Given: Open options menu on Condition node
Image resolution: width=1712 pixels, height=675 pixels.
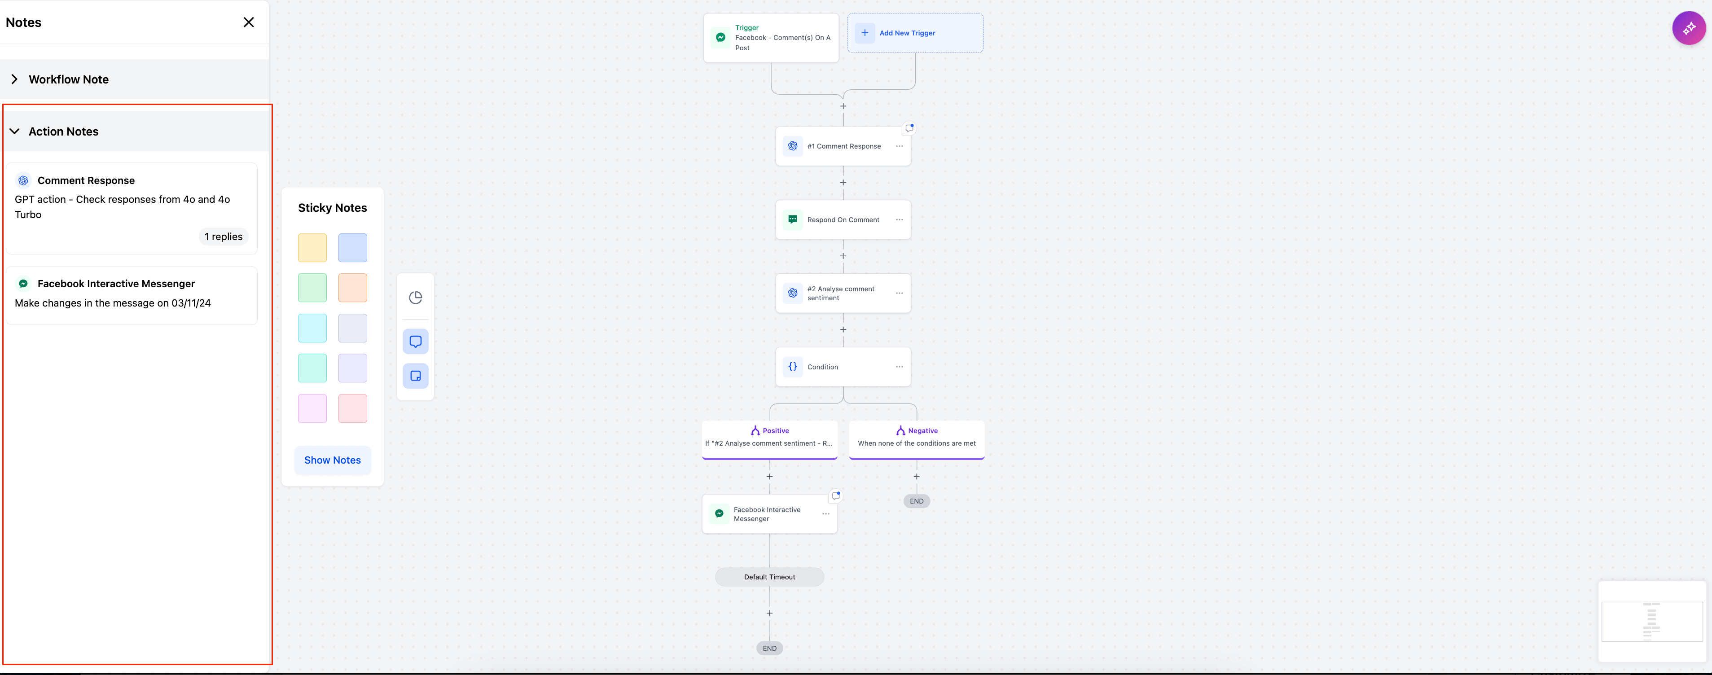Looking at the screenshot, I should click(x=899, y=367).
